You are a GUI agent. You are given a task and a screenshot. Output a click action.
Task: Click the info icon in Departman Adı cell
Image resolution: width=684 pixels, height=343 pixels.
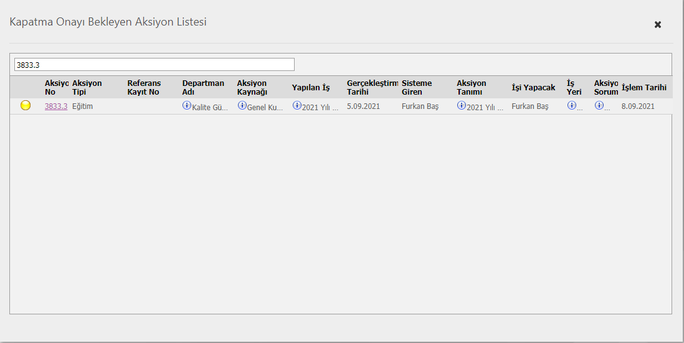[x=186, y=106]
